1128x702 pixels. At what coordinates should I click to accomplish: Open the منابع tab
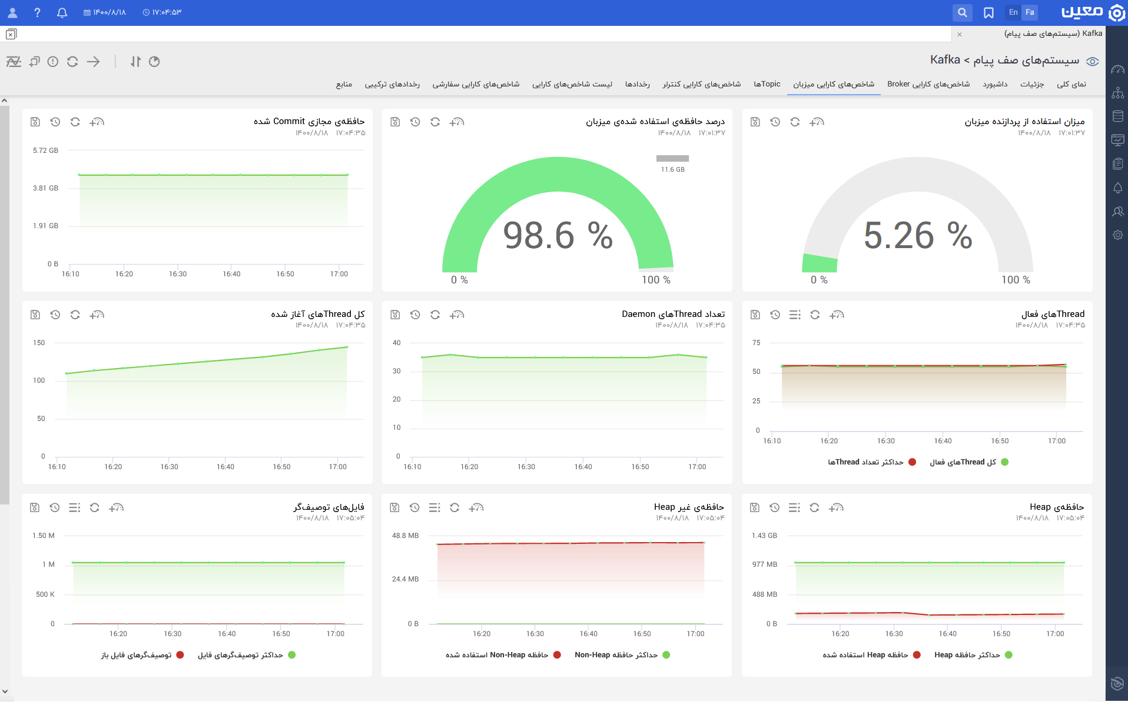click(344, 84)
